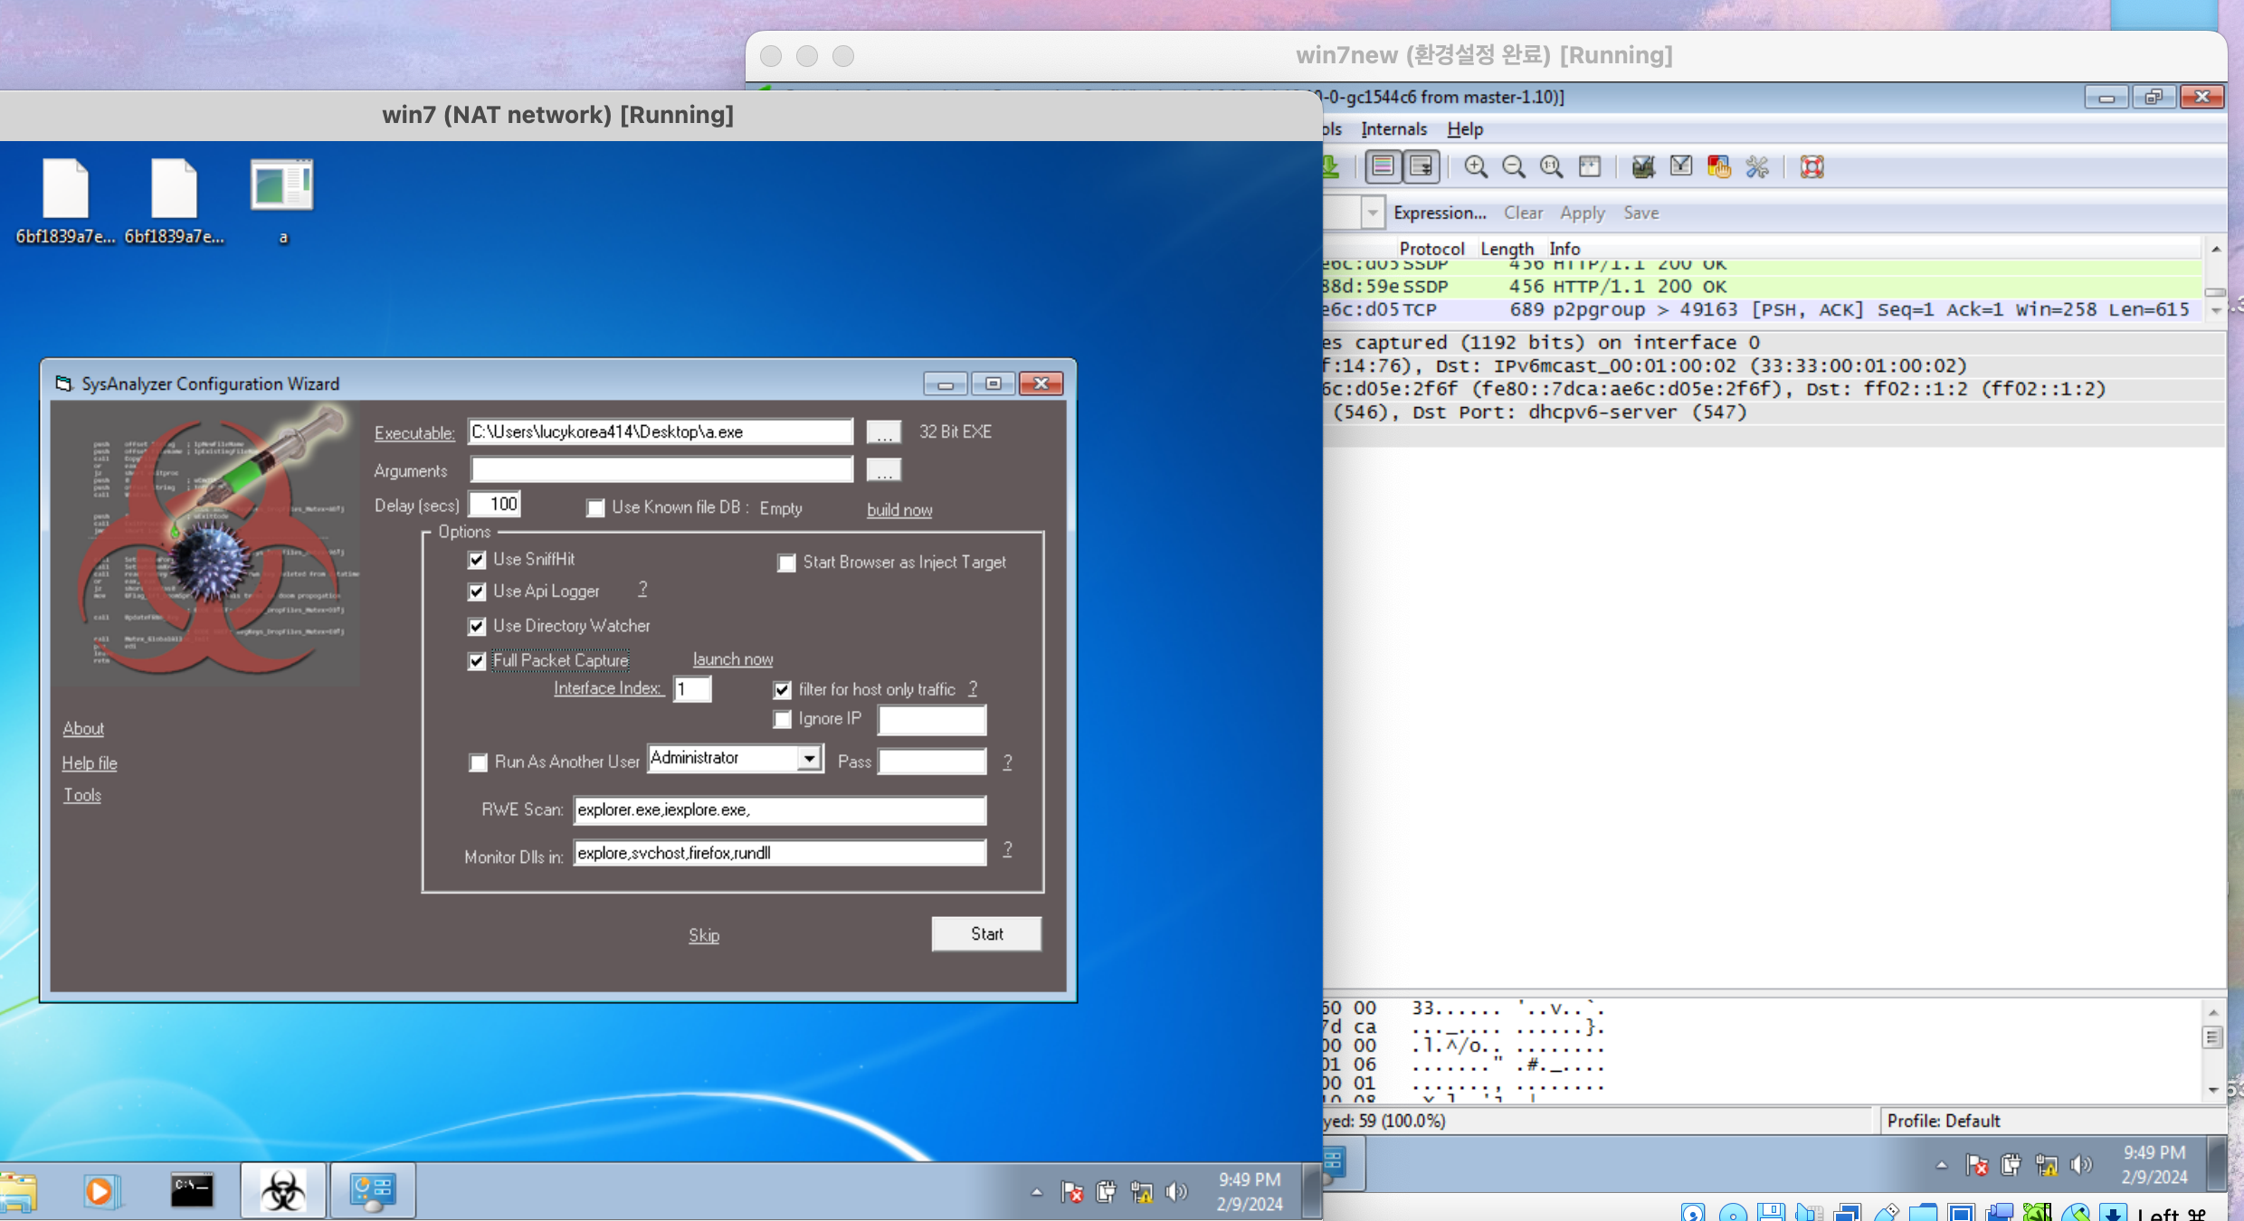Click Wireshark's Resize All Columns icon

click(x=1590, y=167)
